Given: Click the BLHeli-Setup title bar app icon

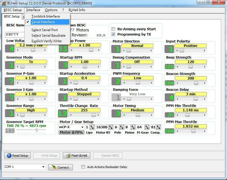Looking at the screenshot, I should pos(4,3).
